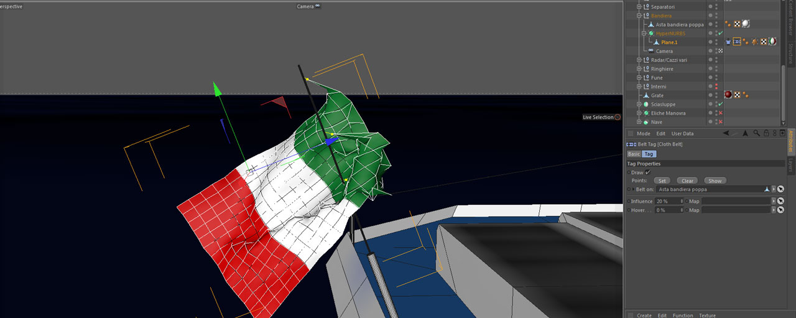
Task: Click the Live Selection indicator icon in viewport
Action: 618,117
